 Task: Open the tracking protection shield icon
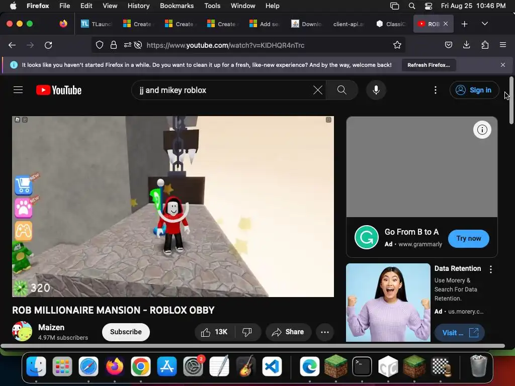point(100,45)
